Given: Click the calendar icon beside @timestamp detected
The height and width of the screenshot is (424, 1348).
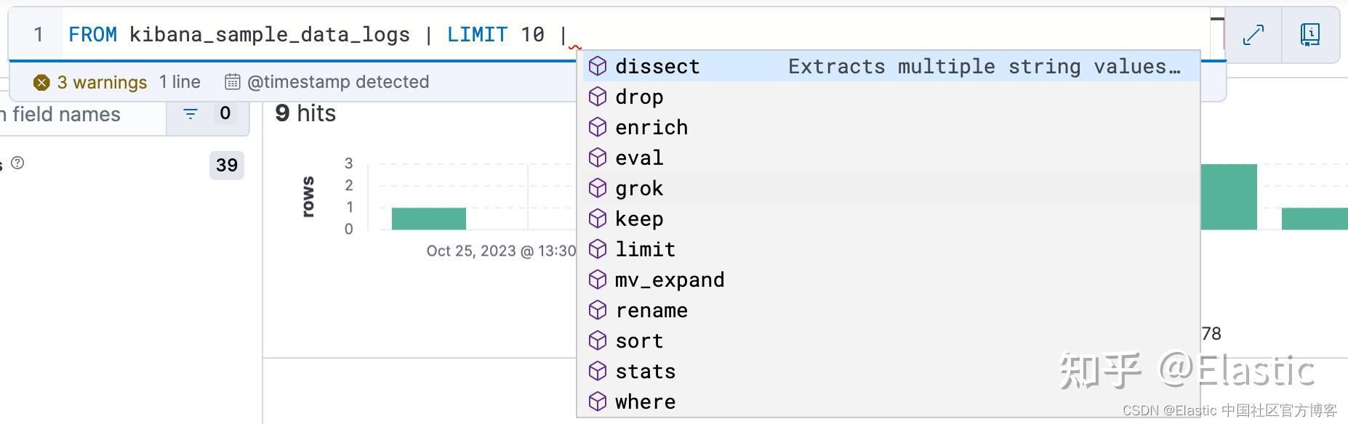Looking at the screenshot, I should click(x=233, y=81).
